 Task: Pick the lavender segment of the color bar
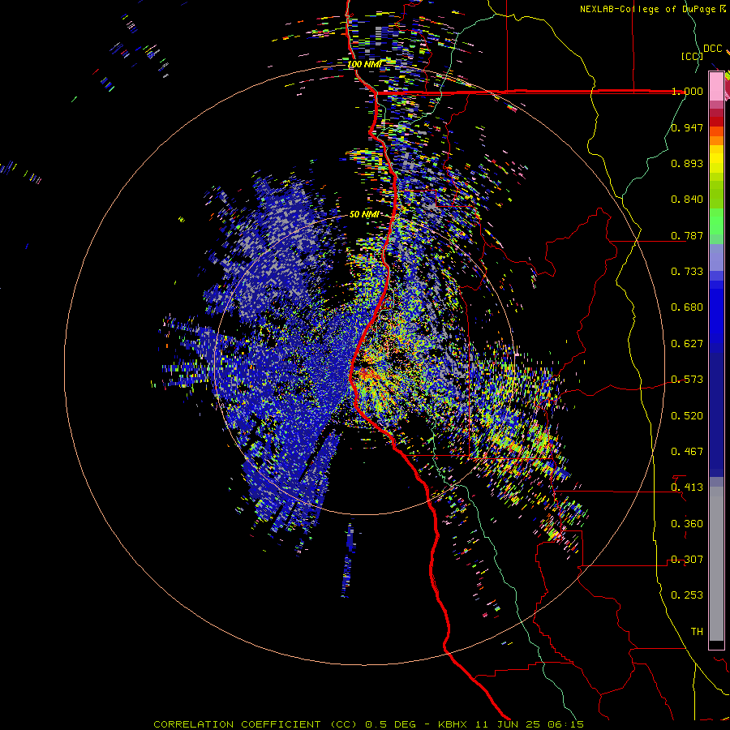(716, 257)
